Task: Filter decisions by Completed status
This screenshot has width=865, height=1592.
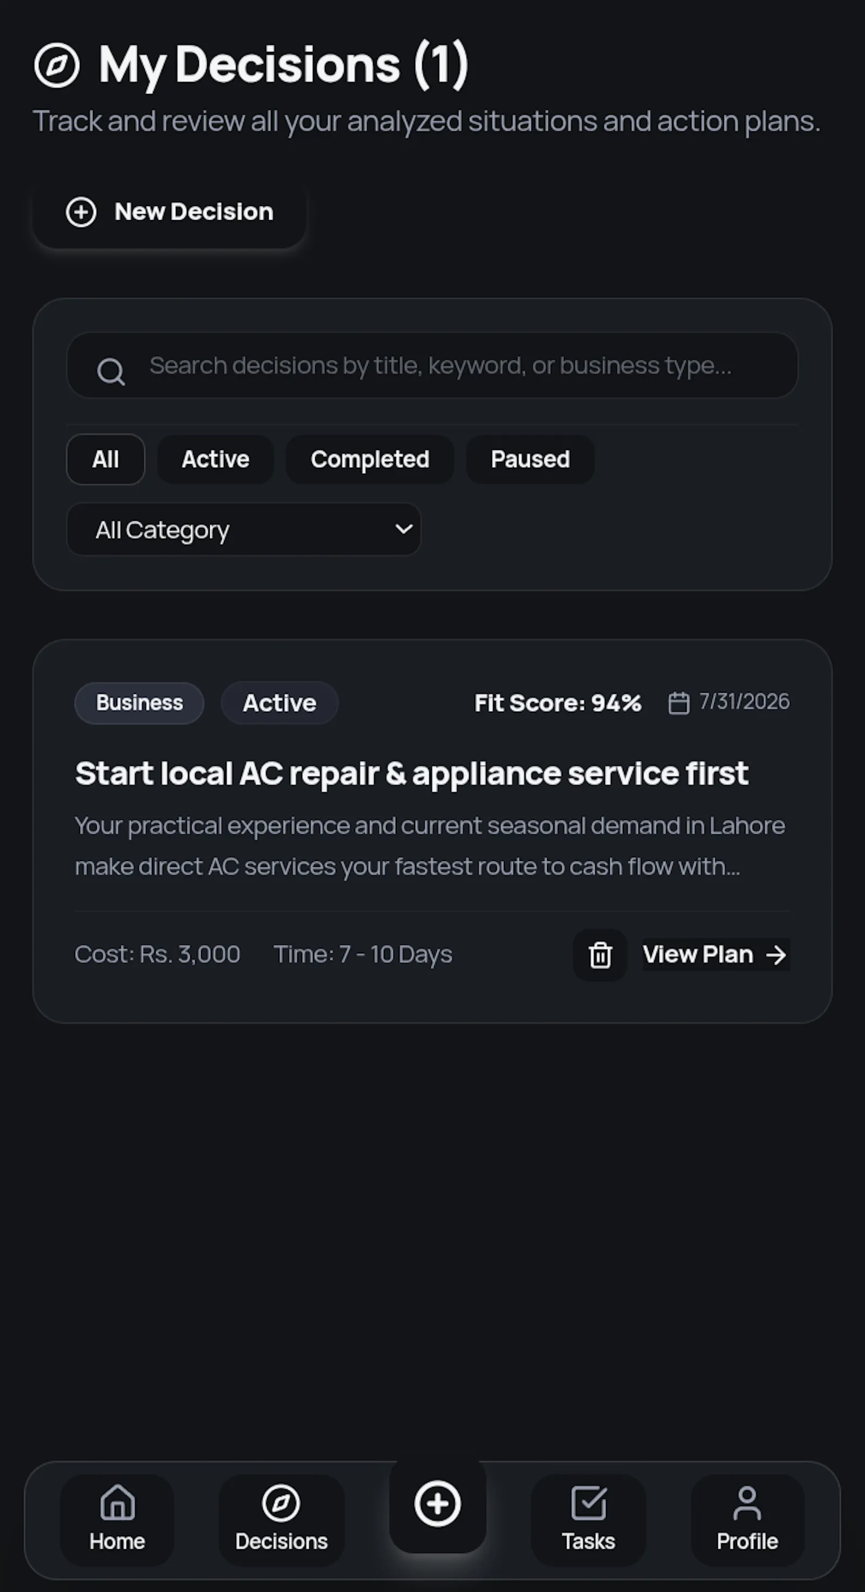Action: coord(370,459)
